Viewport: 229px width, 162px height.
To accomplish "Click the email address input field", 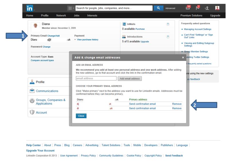I will pos(96,78).
